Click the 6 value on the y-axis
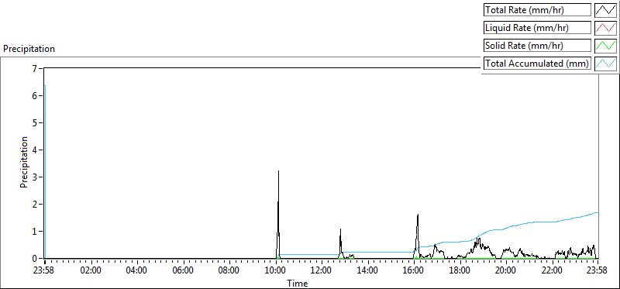 (x=34, y=95)
